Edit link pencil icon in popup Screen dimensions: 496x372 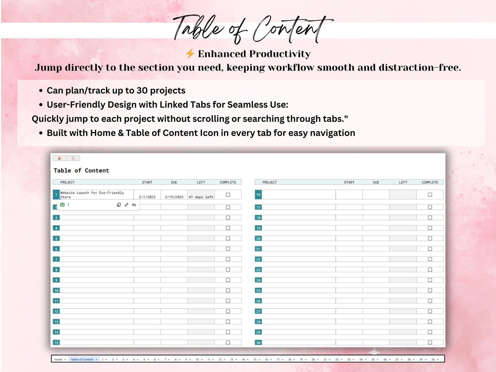[x=126, y=205]
